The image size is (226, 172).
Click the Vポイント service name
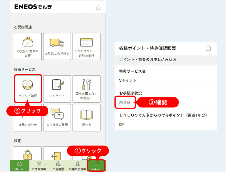pos(128,80)
